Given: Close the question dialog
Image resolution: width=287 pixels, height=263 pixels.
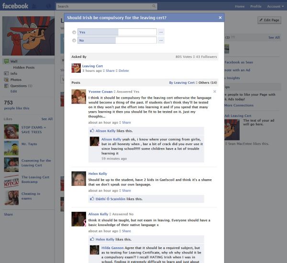Looking at the screenshot, I should click(220, 18).
